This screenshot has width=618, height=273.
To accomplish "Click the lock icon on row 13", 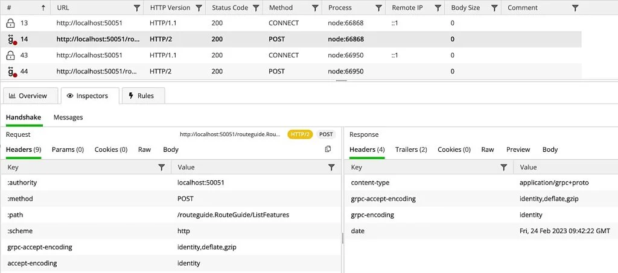I will click(x=10, y=23).
